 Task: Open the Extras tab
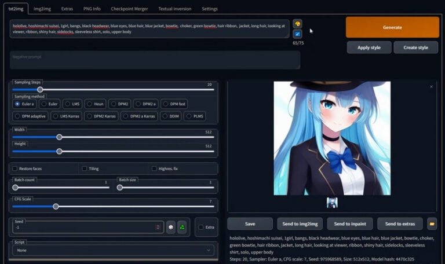pyautogui.click(x=67, y=9)
